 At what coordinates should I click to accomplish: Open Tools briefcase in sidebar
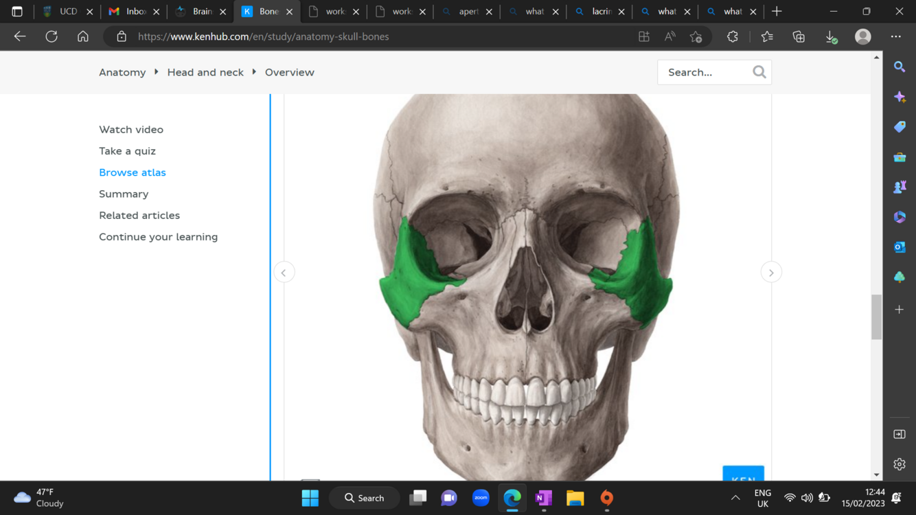tap(900, 157)
